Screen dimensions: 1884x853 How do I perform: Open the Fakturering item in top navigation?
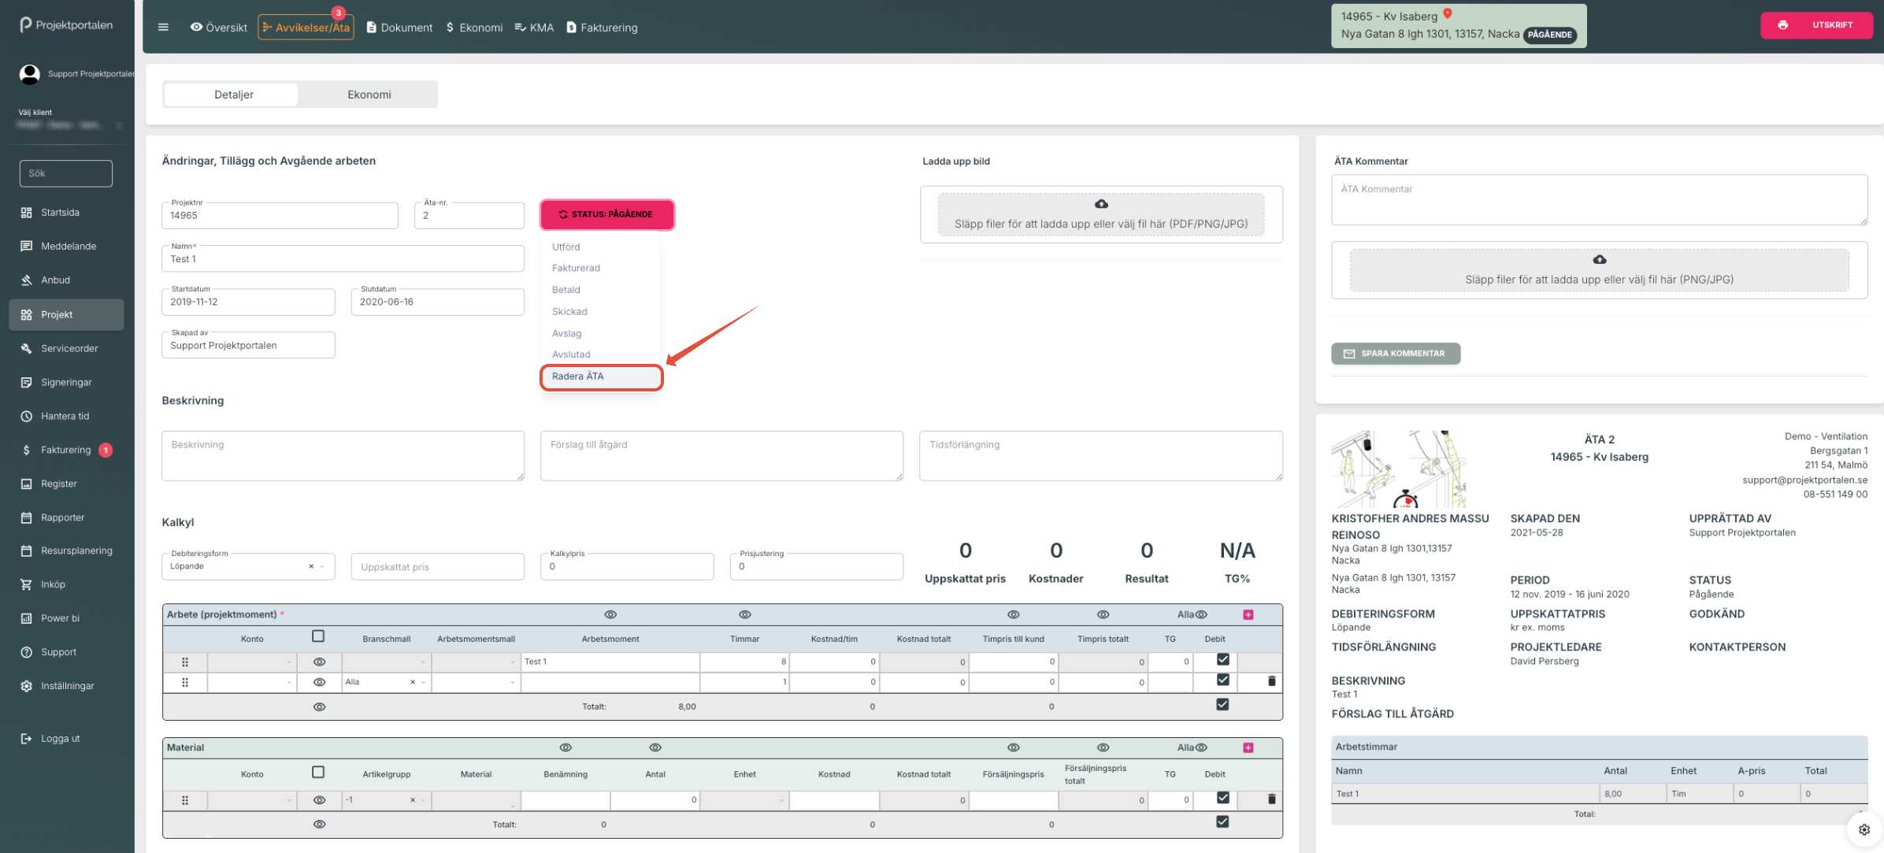tap(603, 28)
